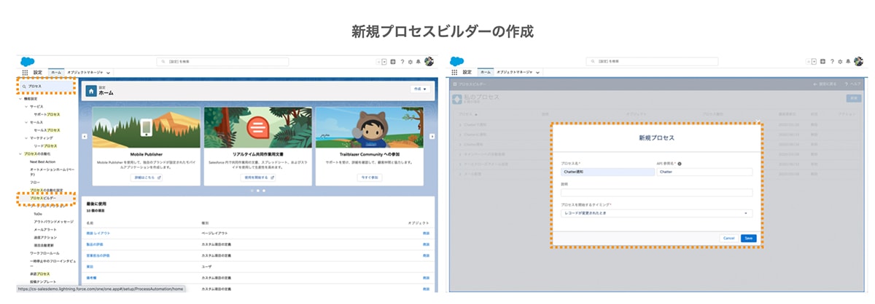Open 承認プロセス in the setup tree
Viewport: 875px width, 304px height.
pyautogui.click(x=40, y=273)
